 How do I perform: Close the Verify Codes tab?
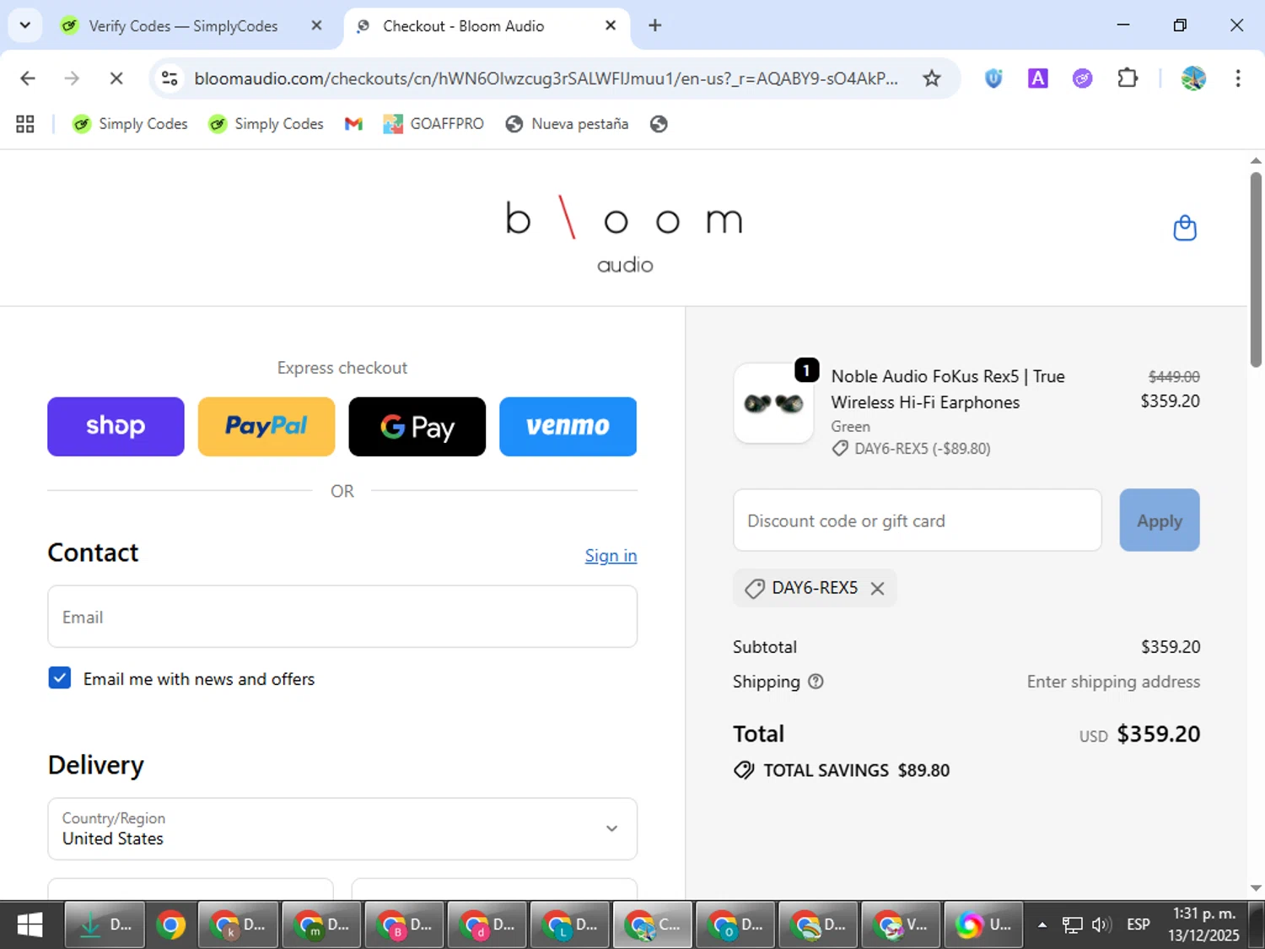pyautogui.click(x=316, y=25)
